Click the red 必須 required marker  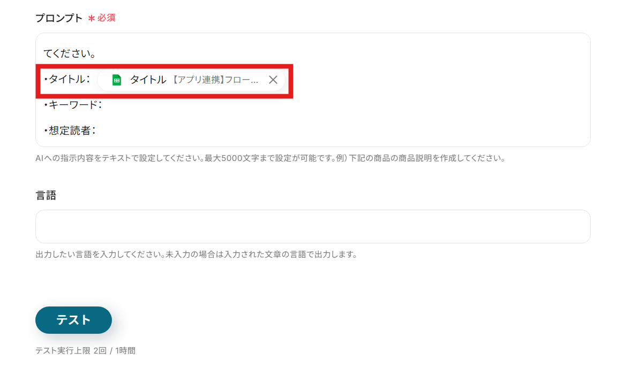(106, 18)
